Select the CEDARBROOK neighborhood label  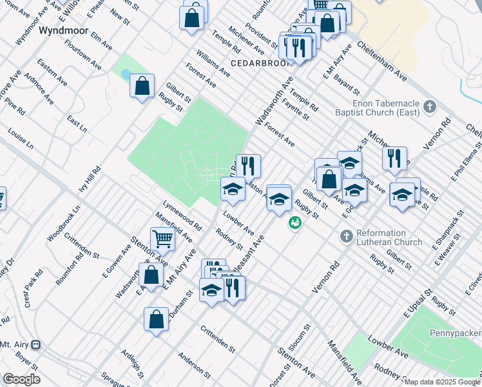coord(261,63)
